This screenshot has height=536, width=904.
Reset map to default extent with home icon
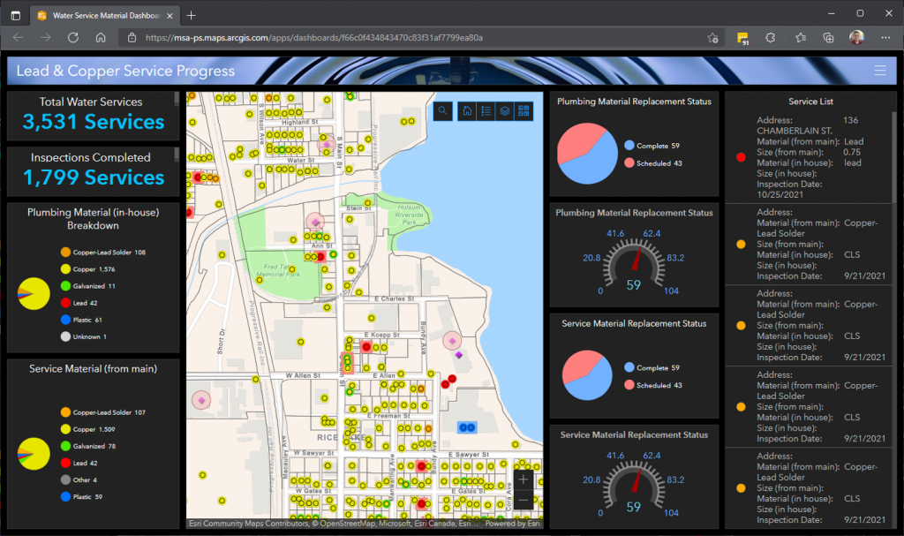467,111
